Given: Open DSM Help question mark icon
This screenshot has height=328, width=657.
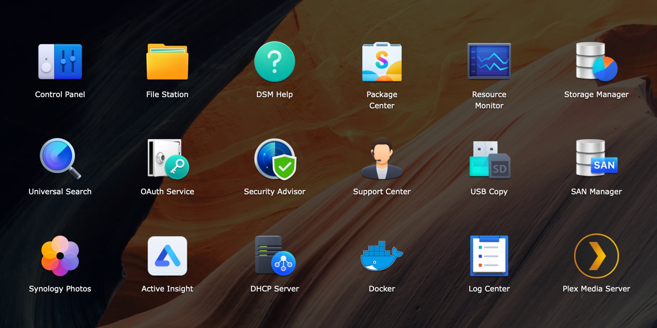Looking at the screenshot, I should [275, 62].
